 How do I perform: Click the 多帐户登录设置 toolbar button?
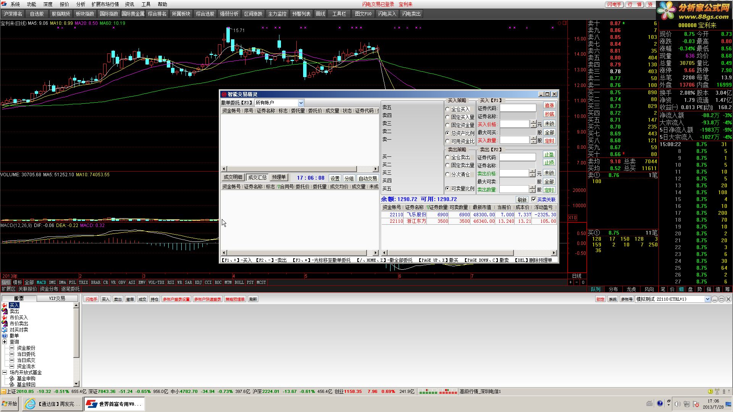[176, 299]
